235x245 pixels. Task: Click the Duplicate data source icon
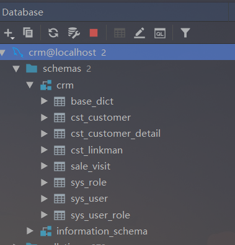28,33
